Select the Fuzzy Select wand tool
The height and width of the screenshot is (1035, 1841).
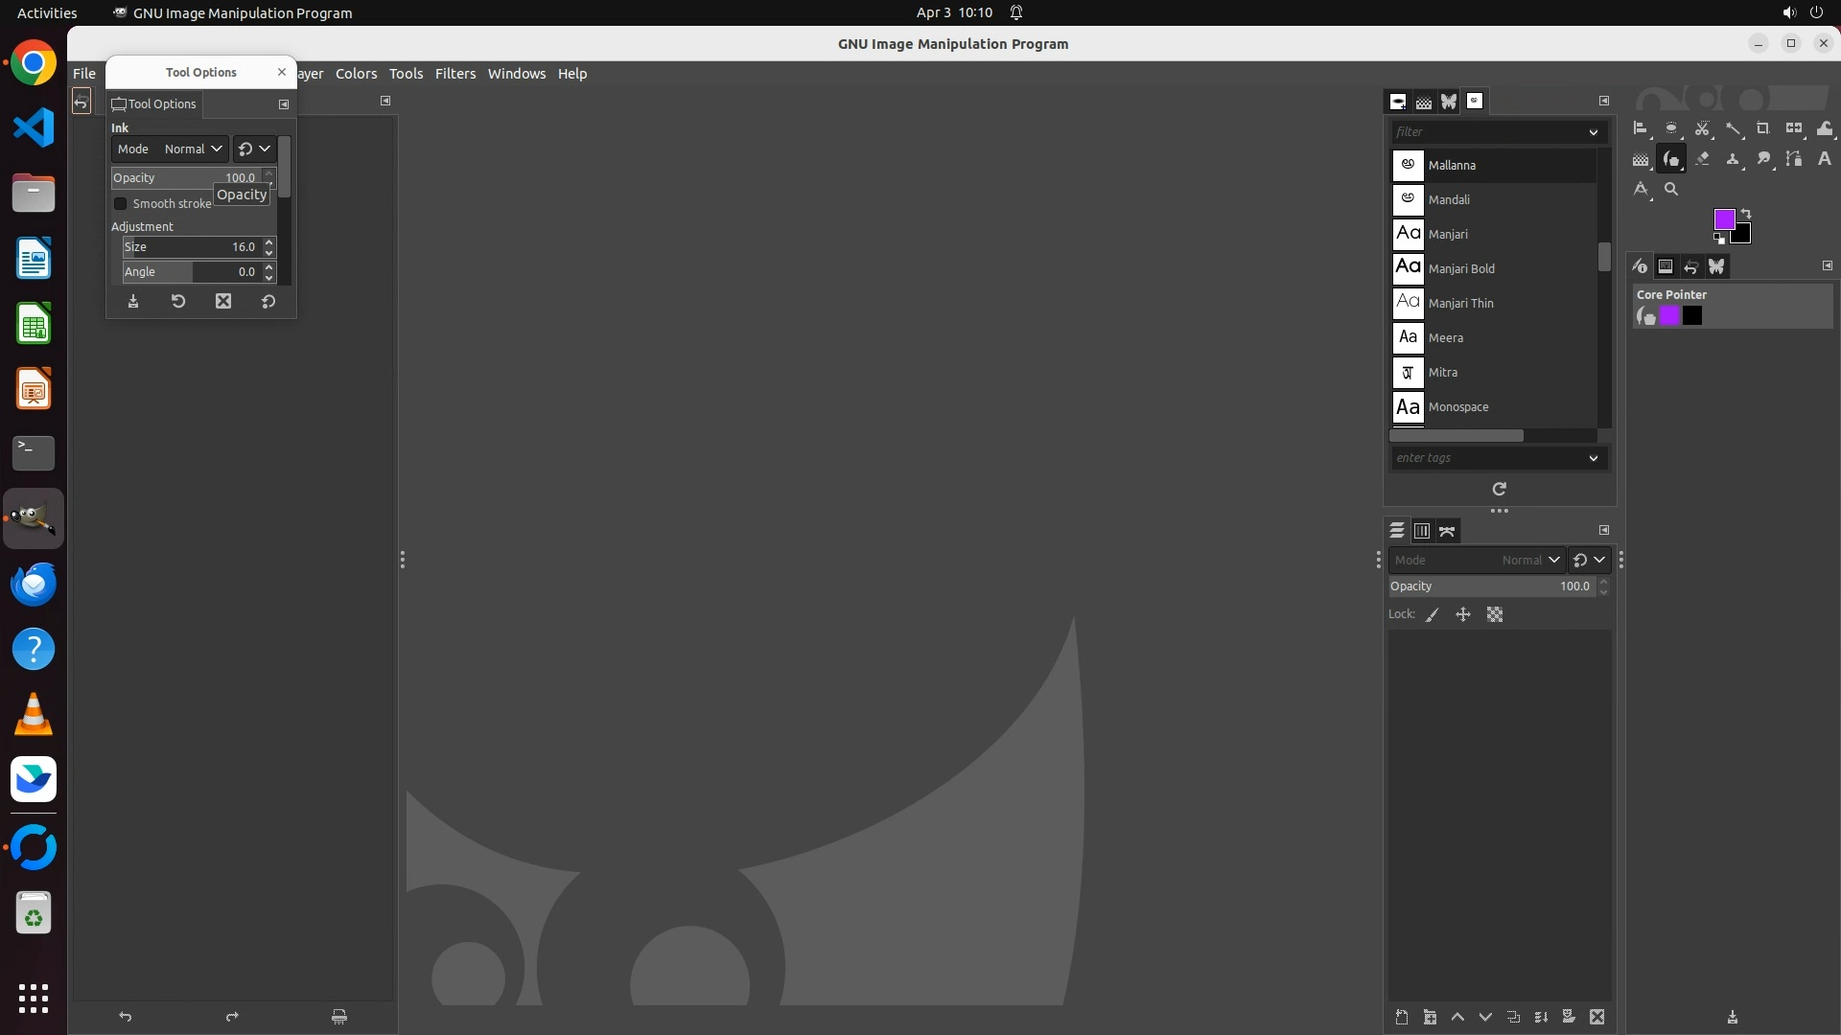[1733, 128]
